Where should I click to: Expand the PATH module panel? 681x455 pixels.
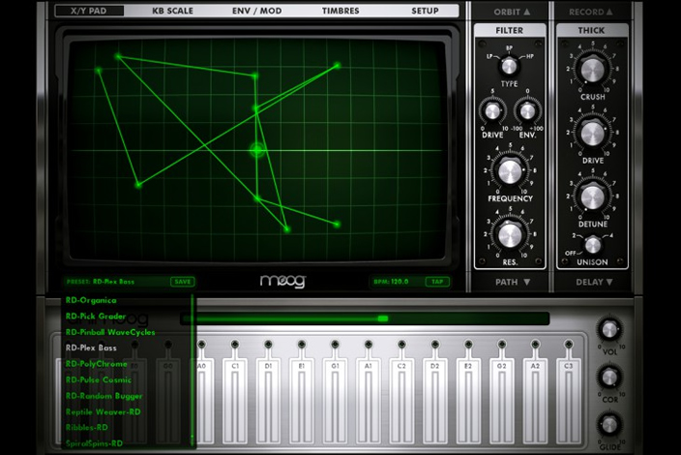click(x=513, y=282)
